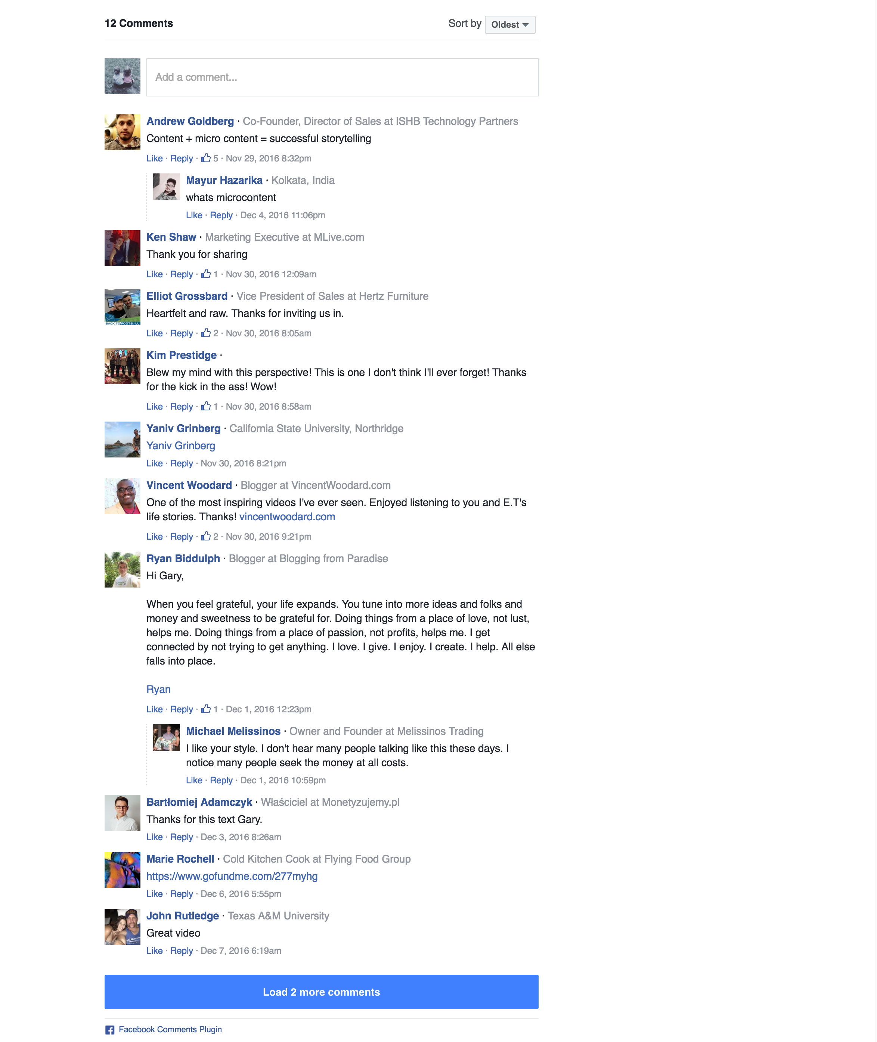
Task: Open the gofundme.com/277myhg link
Action: pos(232,876)
